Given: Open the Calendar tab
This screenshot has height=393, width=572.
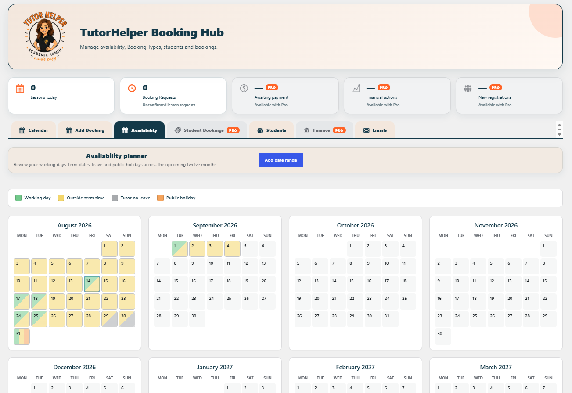Looking at the screenshot, I should pyautogui.click(x=33, y=130).
